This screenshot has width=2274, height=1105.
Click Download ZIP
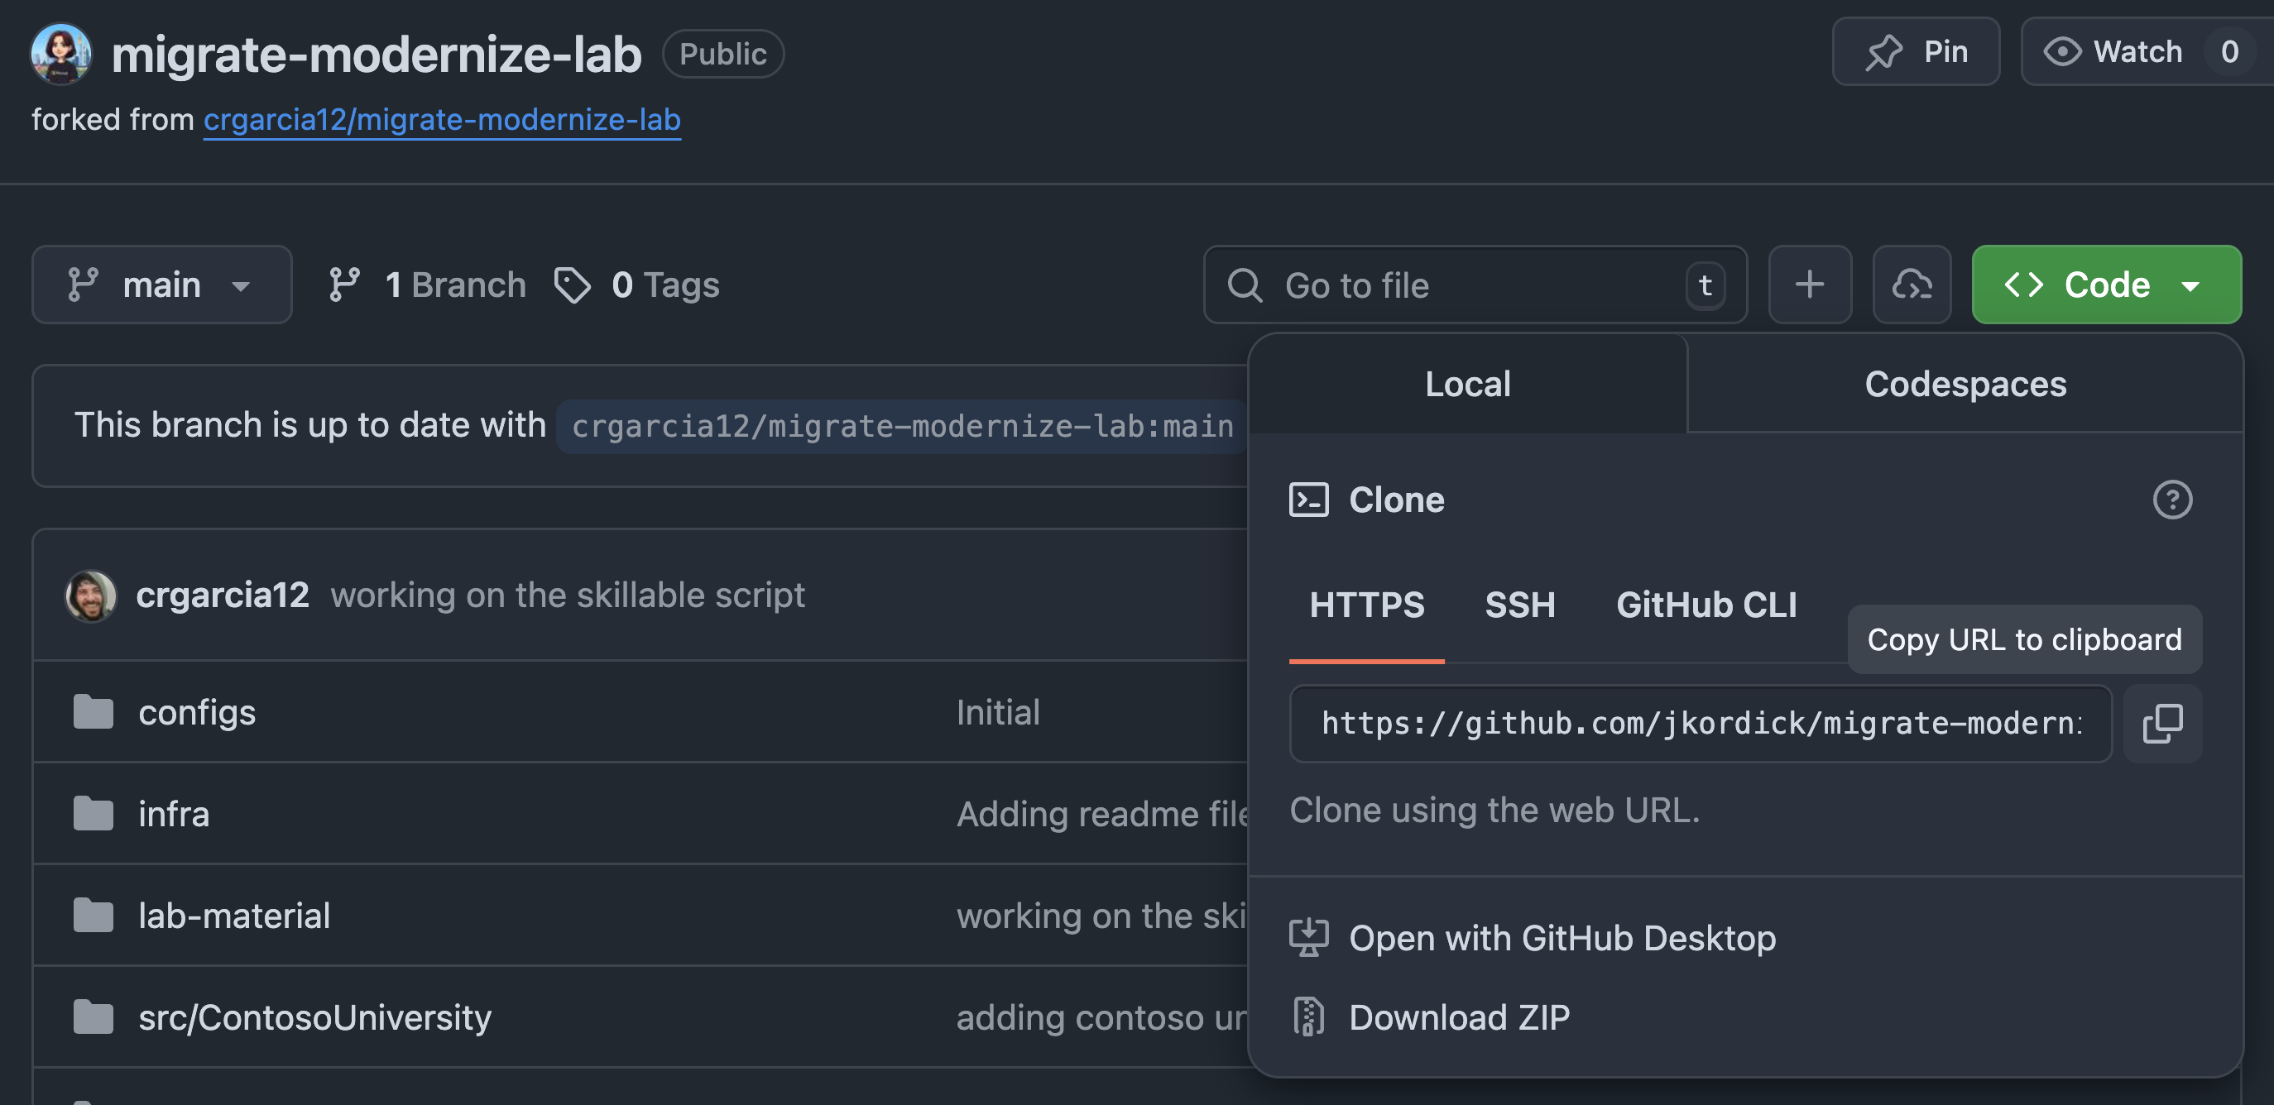(1458, 1017)
